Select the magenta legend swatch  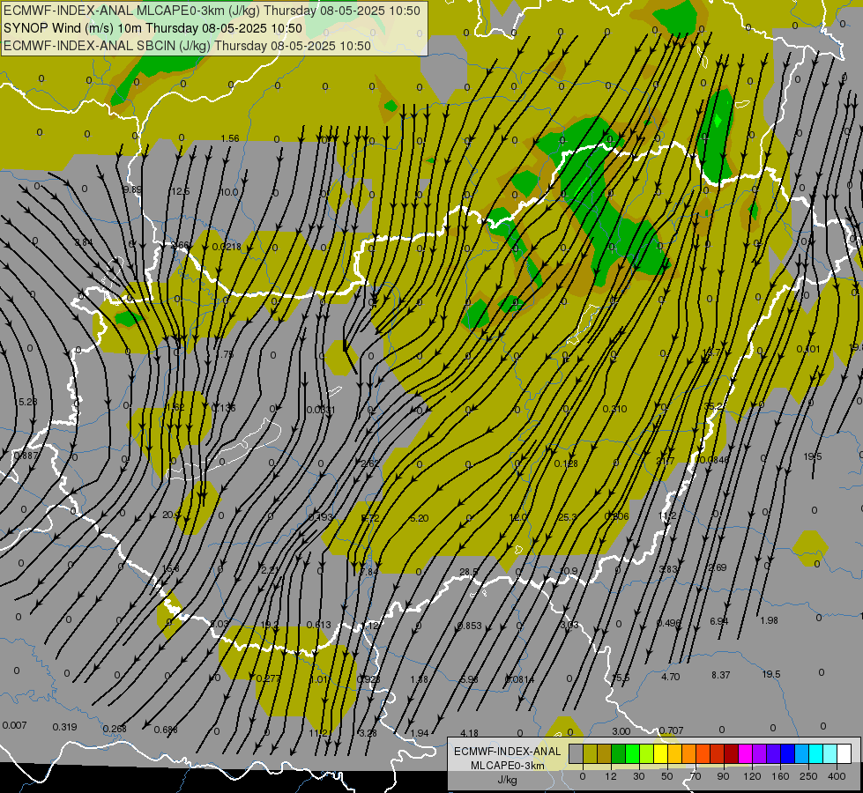coord(745,754)
